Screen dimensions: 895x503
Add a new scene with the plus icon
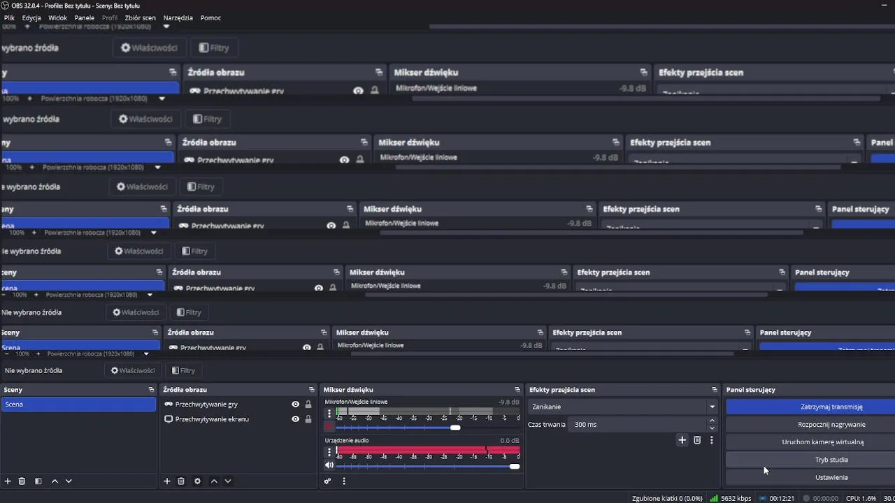[8, 481]
